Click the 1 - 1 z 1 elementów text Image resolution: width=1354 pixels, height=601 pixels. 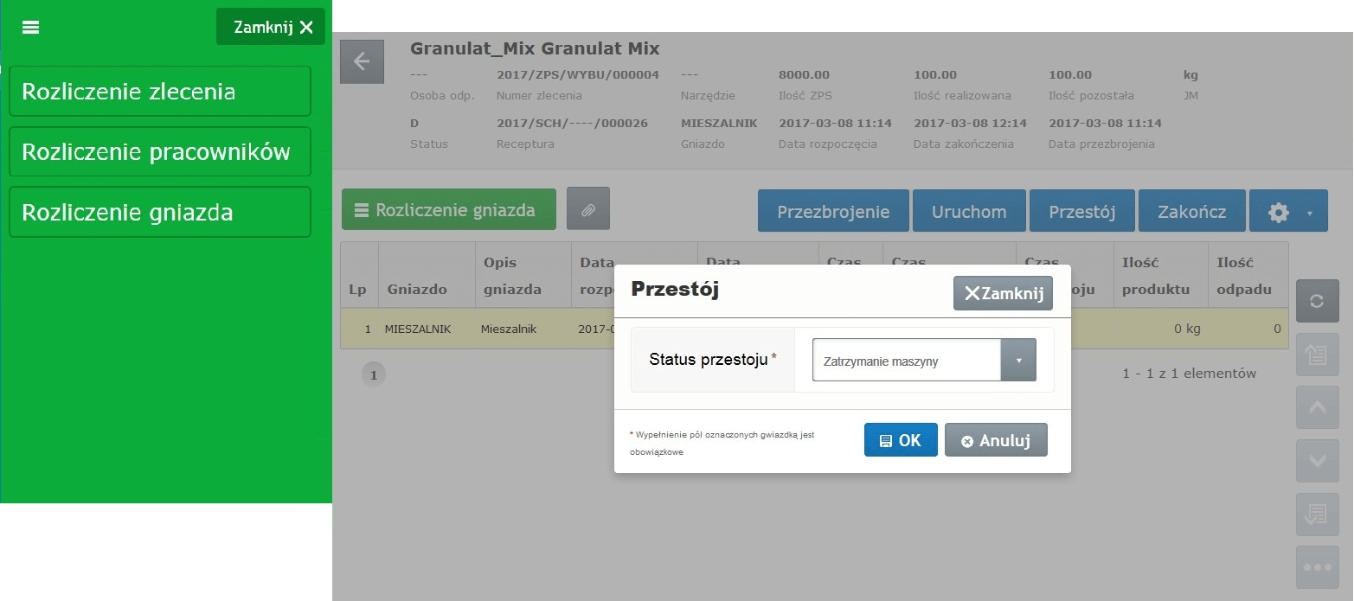(x=1189, y=374)
